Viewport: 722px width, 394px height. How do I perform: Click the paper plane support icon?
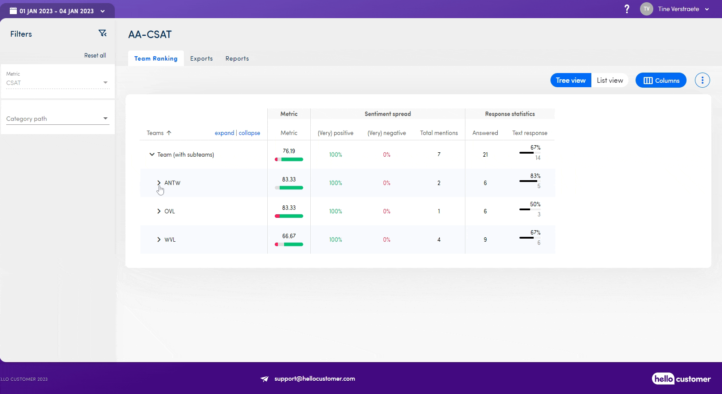265,379
